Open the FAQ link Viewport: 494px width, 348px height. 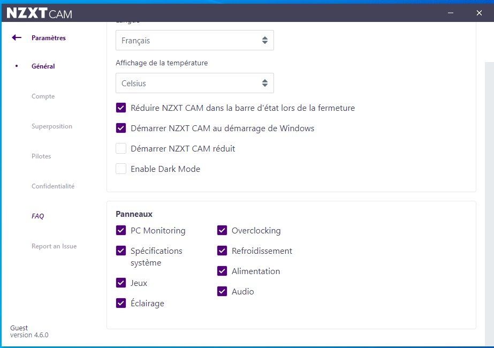[37, 216]
